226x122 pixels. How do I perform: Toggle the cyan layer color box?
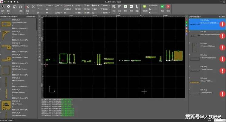187,25
